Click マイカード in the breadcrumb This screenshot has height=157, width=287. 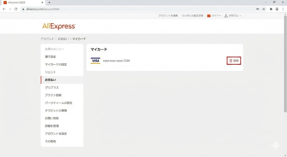tap(79, 39)
